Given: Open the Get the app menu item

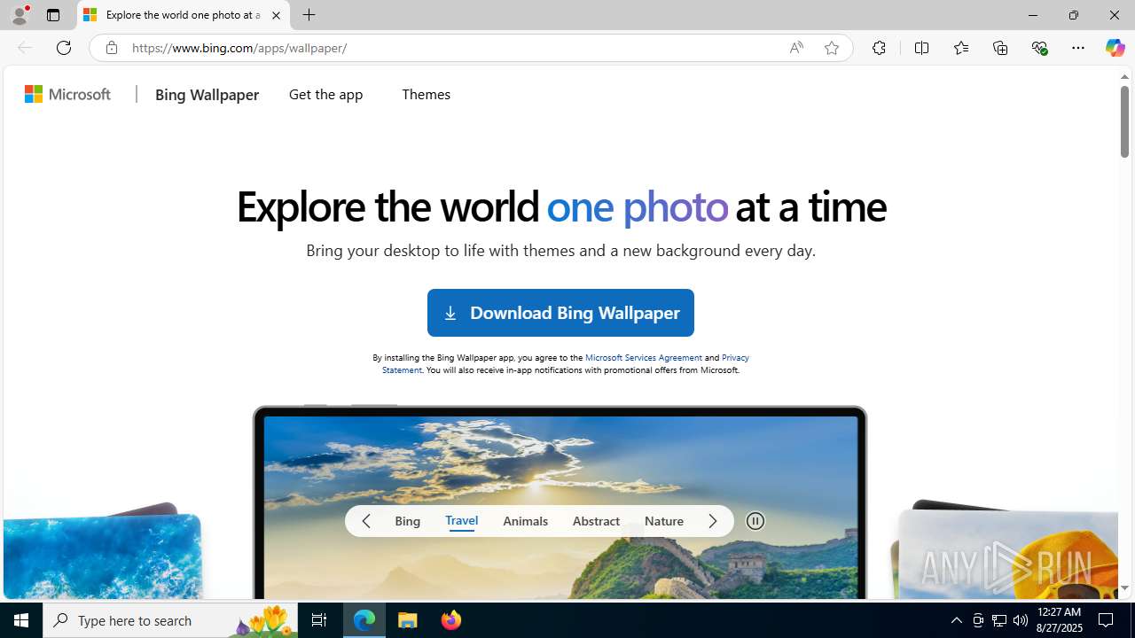Looking at the screenshot, I should [x=325, y=94].
